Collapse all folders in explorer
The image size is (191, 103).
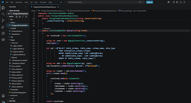coord(26,17)
